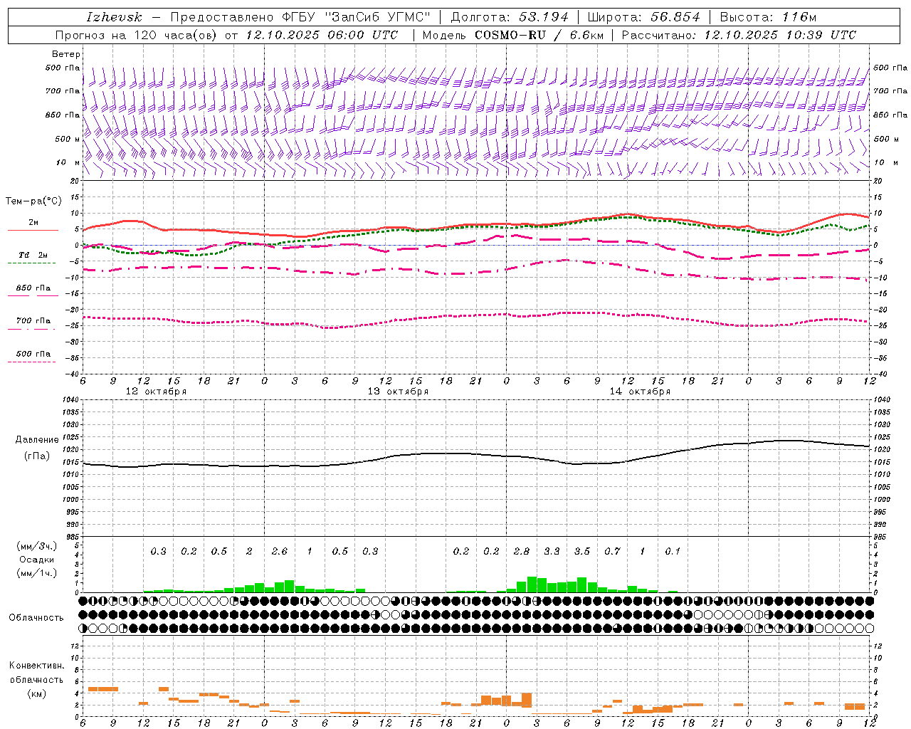Click the 'Модель COSMO-RU / 6.6км' text
Image resolution: width=911 pixels, height=729 pixels.
click(x=513, y=35)
